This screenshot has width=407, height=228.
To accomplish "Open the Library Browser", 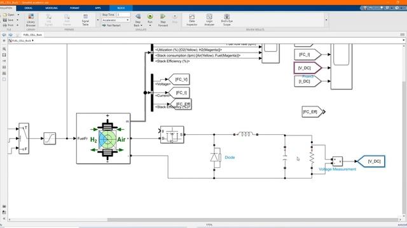I will pyautogui.click(x=31, y=20).
